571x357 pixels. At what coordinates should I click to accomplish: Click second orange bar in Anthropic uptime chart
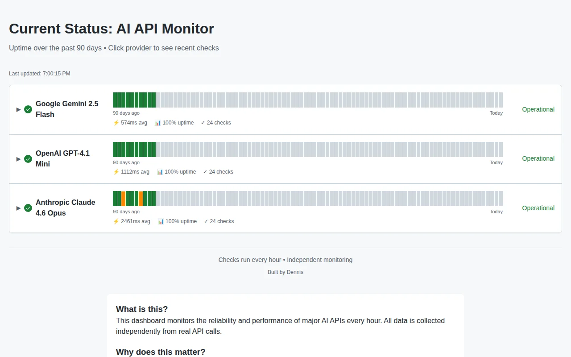tap(141, 199)
